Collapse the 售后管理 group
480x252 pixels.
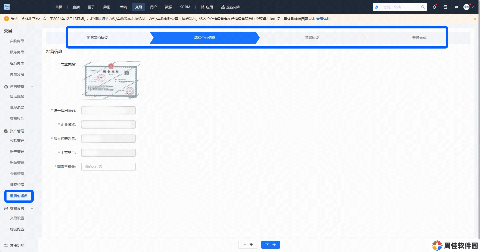(32, 87)
